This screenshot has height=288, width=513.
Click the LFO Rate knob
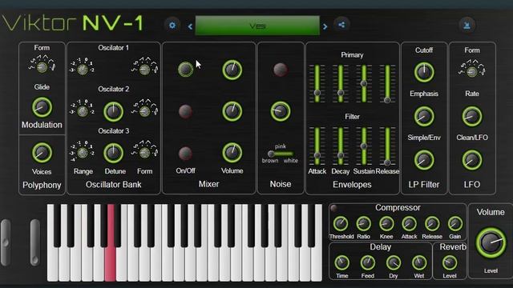pyautogui.click(x=472, y=116)
